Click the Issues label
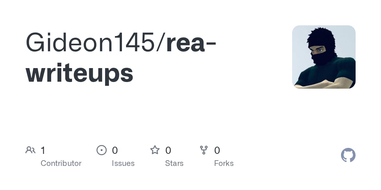The image size is (381, 190). pos(123,163)
